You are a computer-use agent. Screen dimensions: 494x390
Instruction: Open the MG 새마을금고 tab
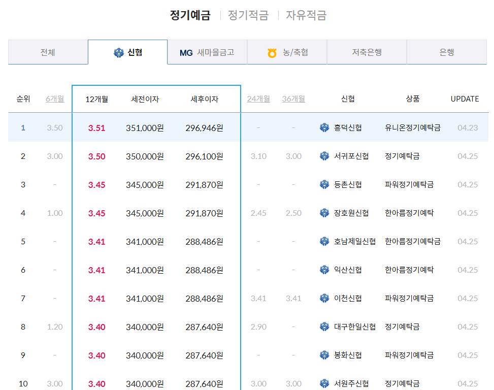click(x=207, y=52)
